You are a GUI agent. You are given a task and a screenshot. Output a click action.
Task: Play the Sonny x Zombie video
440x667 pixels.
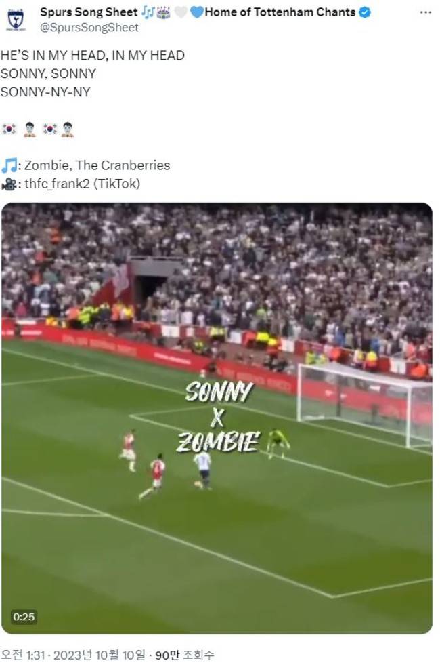tap(217, 418)
